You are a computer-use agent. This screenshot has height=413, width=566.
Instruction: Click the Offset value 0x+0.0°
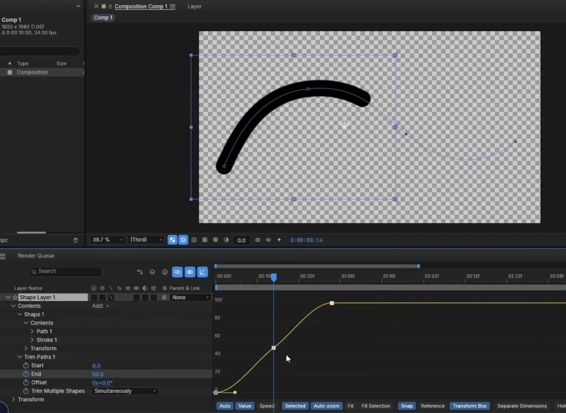pos(102,383)
